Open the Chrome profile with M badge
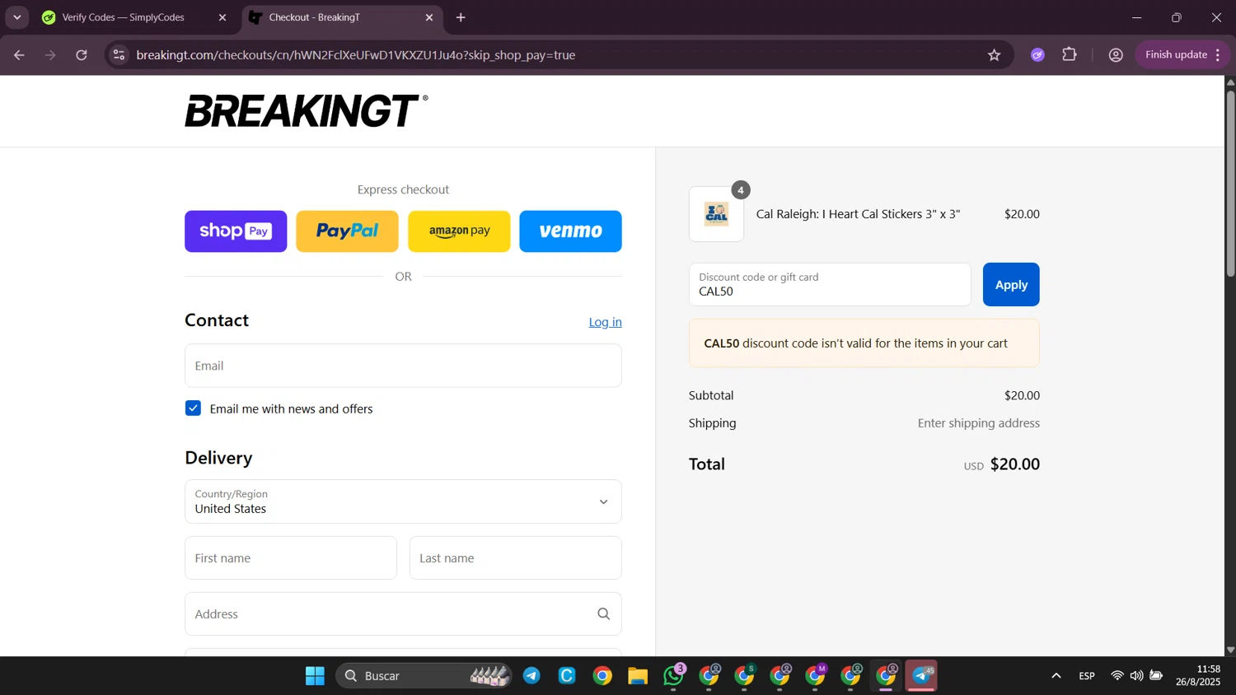The width and height of the screenshot is (1236, 695). coord(816,676)
